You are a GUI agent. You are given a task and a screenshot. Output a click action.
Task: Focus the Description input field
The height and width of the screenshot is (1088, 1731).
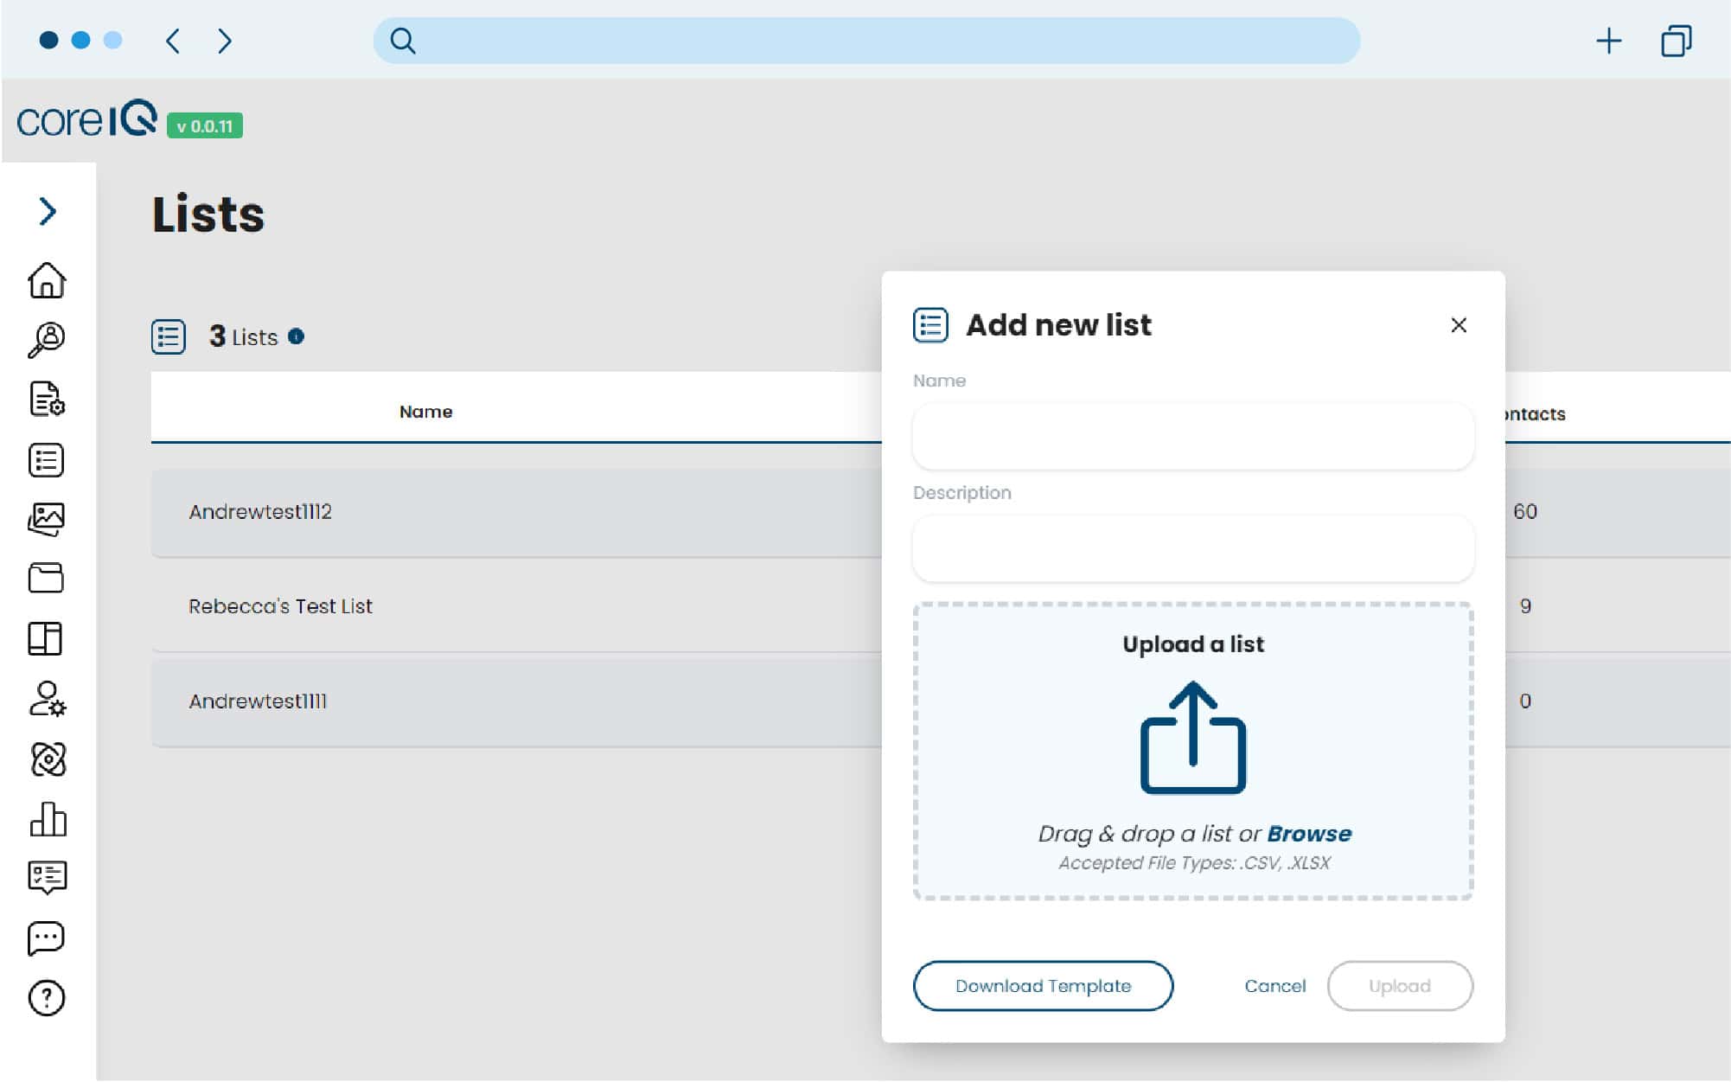(x=1192, y=549)
